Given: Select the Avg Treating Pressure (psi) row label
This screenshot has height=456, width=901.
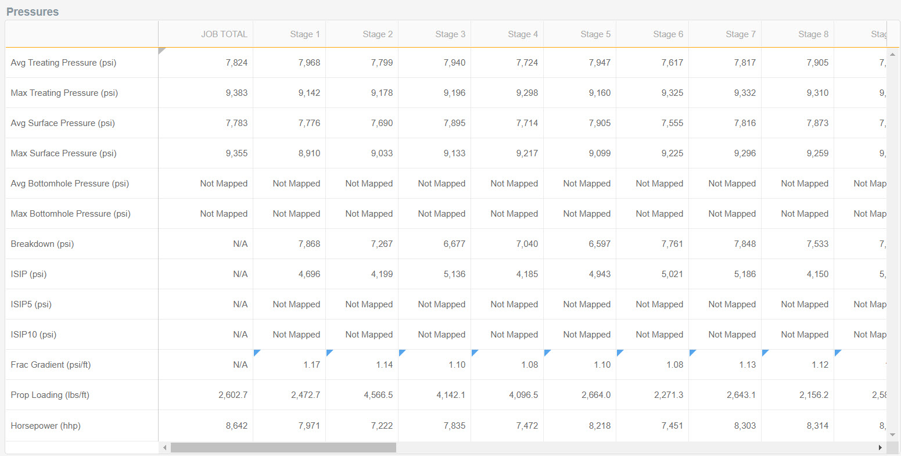Looking at the screenshot, I should pyautogui.click(x=63, y=63).
